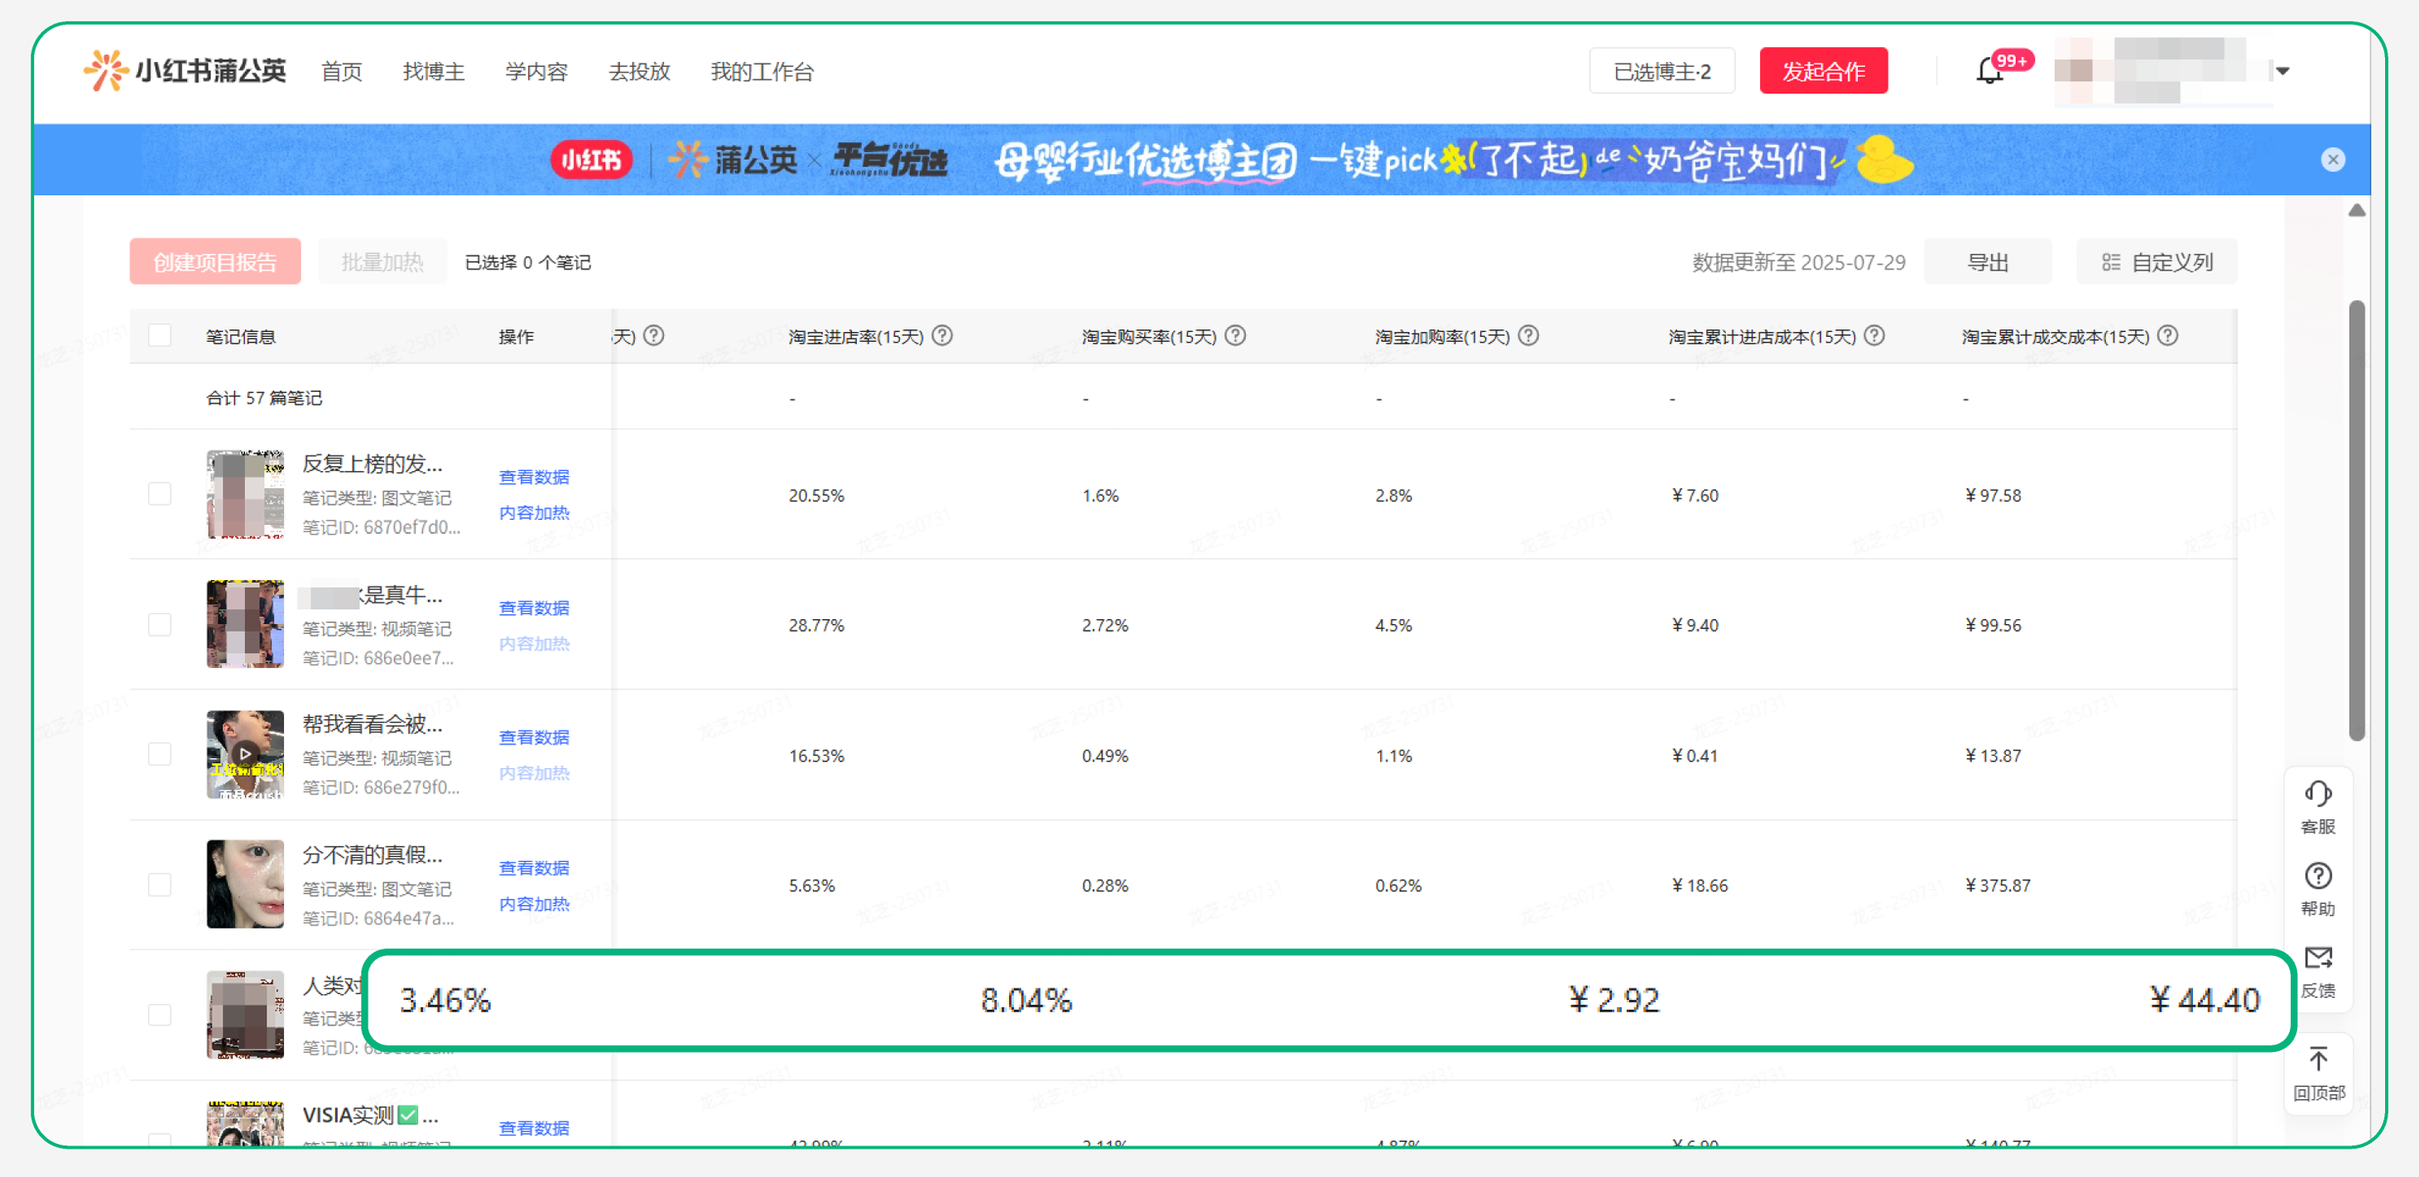Viewport: 2419px width, 1177px height.
Task: Click 内容加热 for note 帮我看看会被...
Action: pos(534,773)
